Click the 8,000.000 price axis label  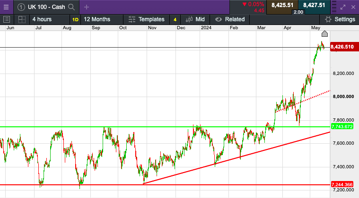(343, 97)
